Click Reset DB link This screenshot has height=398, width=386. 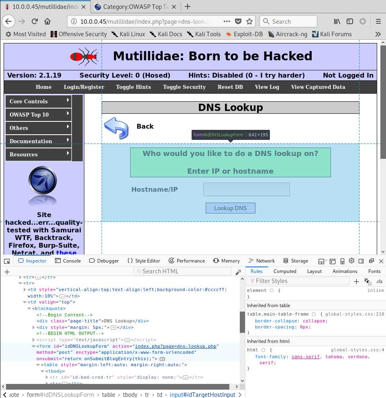click(x=230, y=87)
